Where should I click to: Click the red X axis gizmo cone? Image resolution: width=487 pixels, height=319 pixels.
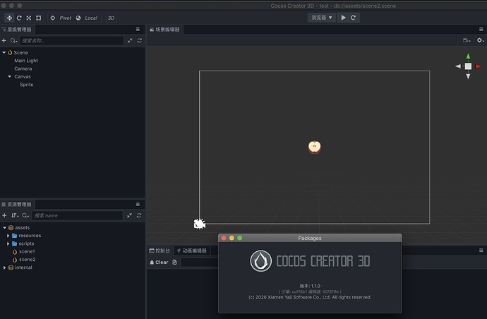478,66
